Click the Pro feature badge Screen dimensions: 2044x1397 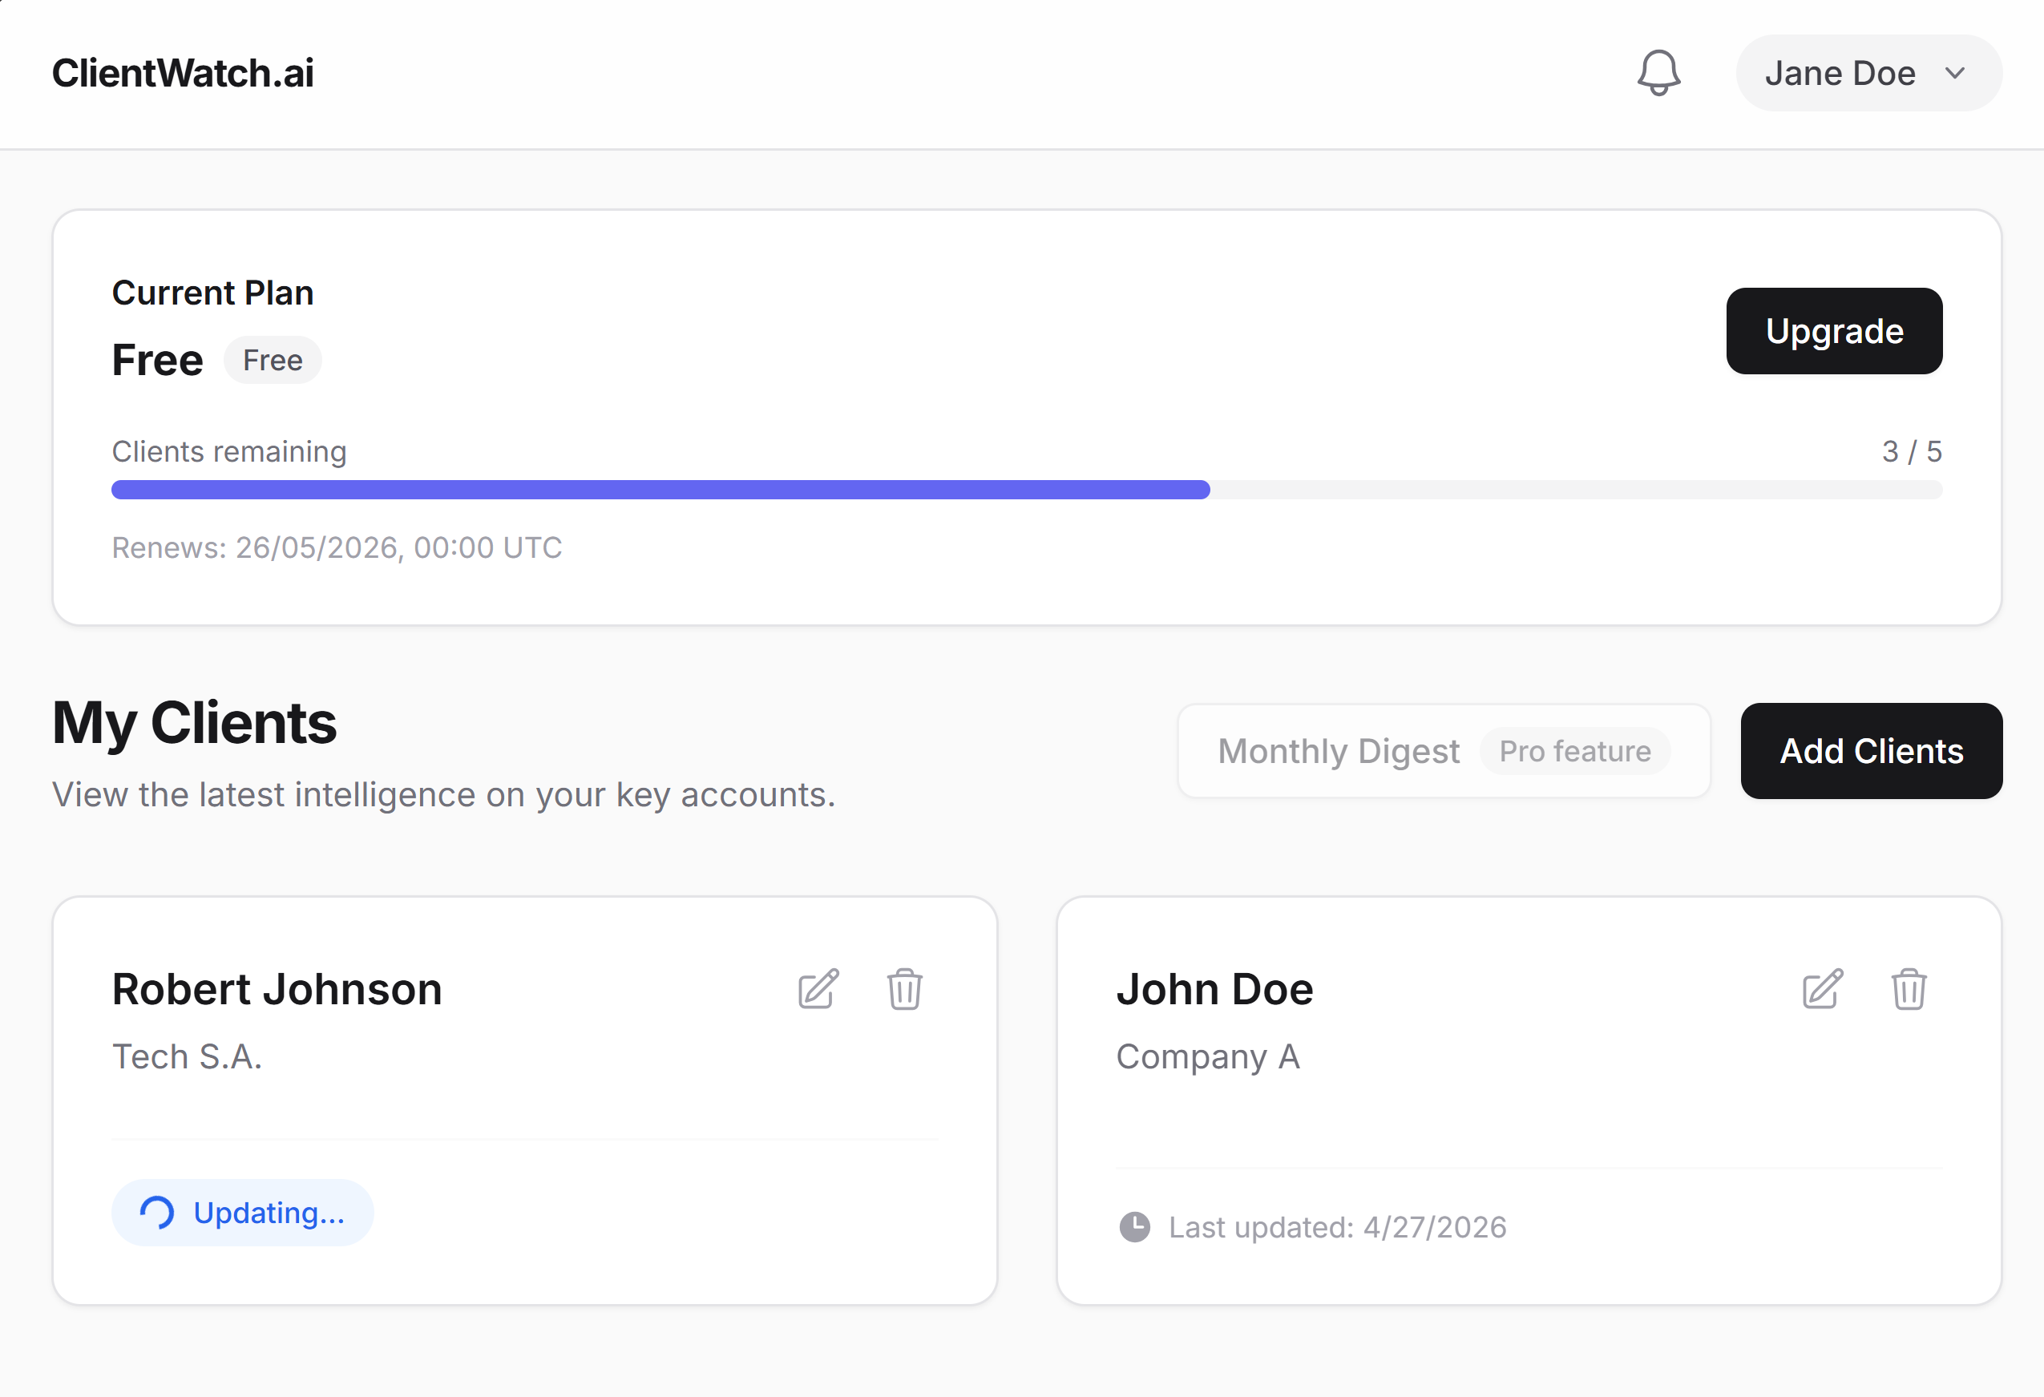pyautogui.click(x=1574, y=751)
